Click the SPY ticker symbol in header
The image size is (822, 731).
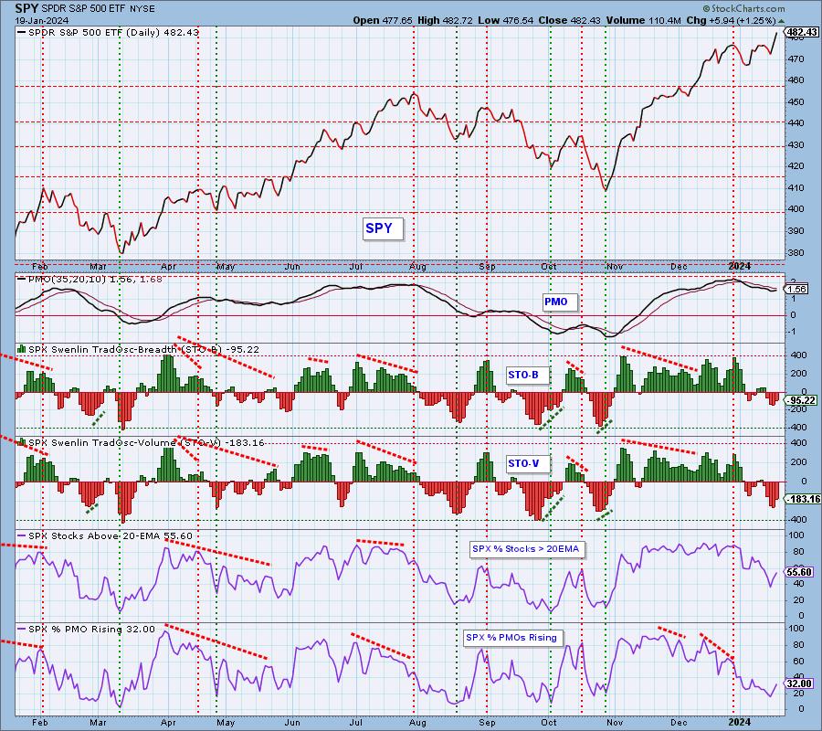tap(26, 8)
